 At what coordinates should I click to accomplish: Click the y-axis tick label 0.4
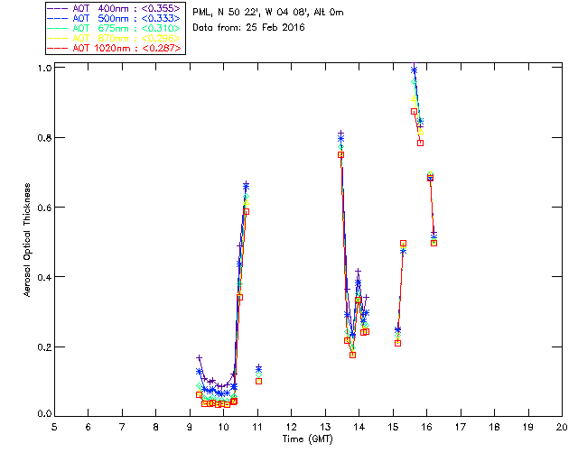(43, 277)
